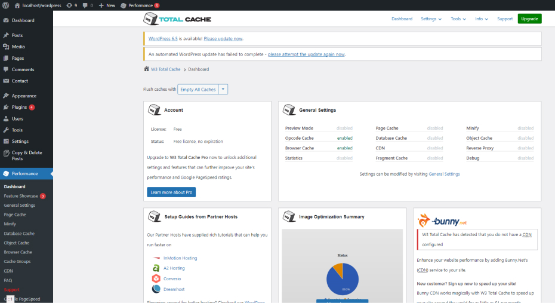
Task: Open the Plugins menu with badge 4
Action: click(26, 107)
